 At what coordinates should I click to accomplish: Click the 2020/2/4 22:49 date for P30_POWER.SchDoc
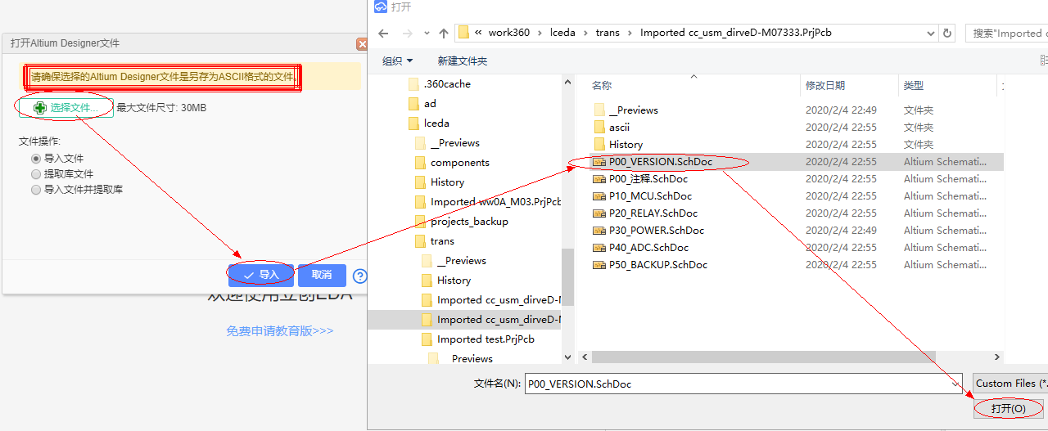(841, 230)
